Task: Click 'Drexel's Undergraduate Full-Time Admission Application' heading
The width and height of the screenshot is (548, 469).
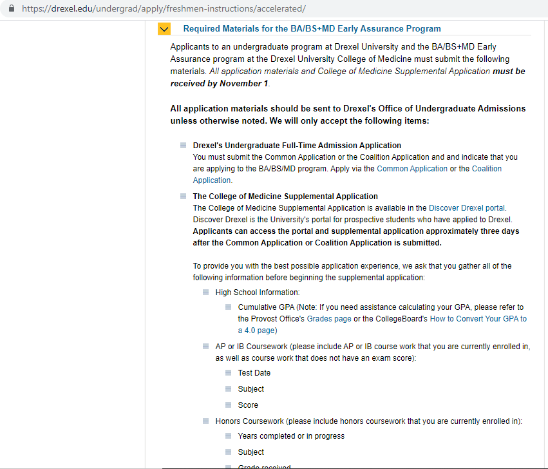Action: click(297, 146)
